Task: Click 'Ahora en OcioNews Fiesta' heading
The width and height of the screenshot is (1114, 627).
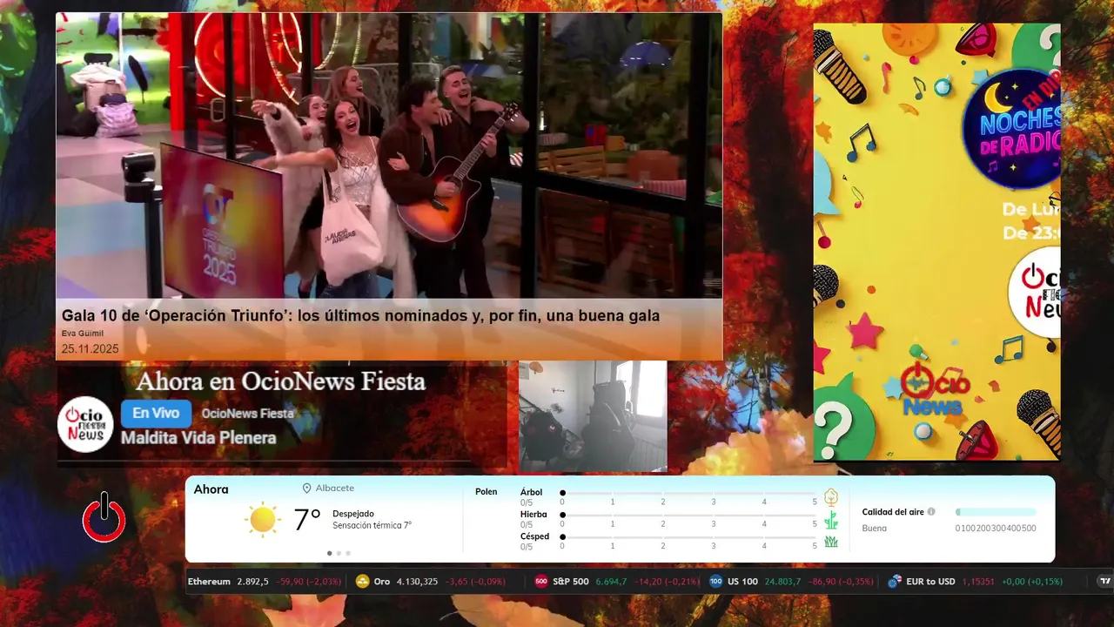Action: [281, 381]
